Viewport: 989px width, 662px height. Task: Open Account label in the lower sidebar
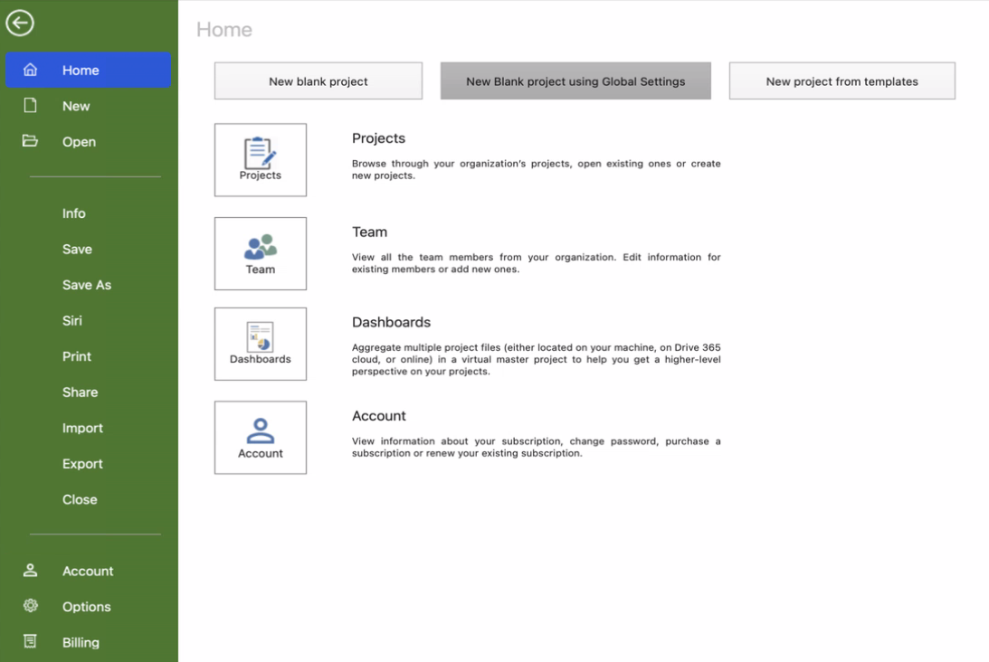click(88, 571)
